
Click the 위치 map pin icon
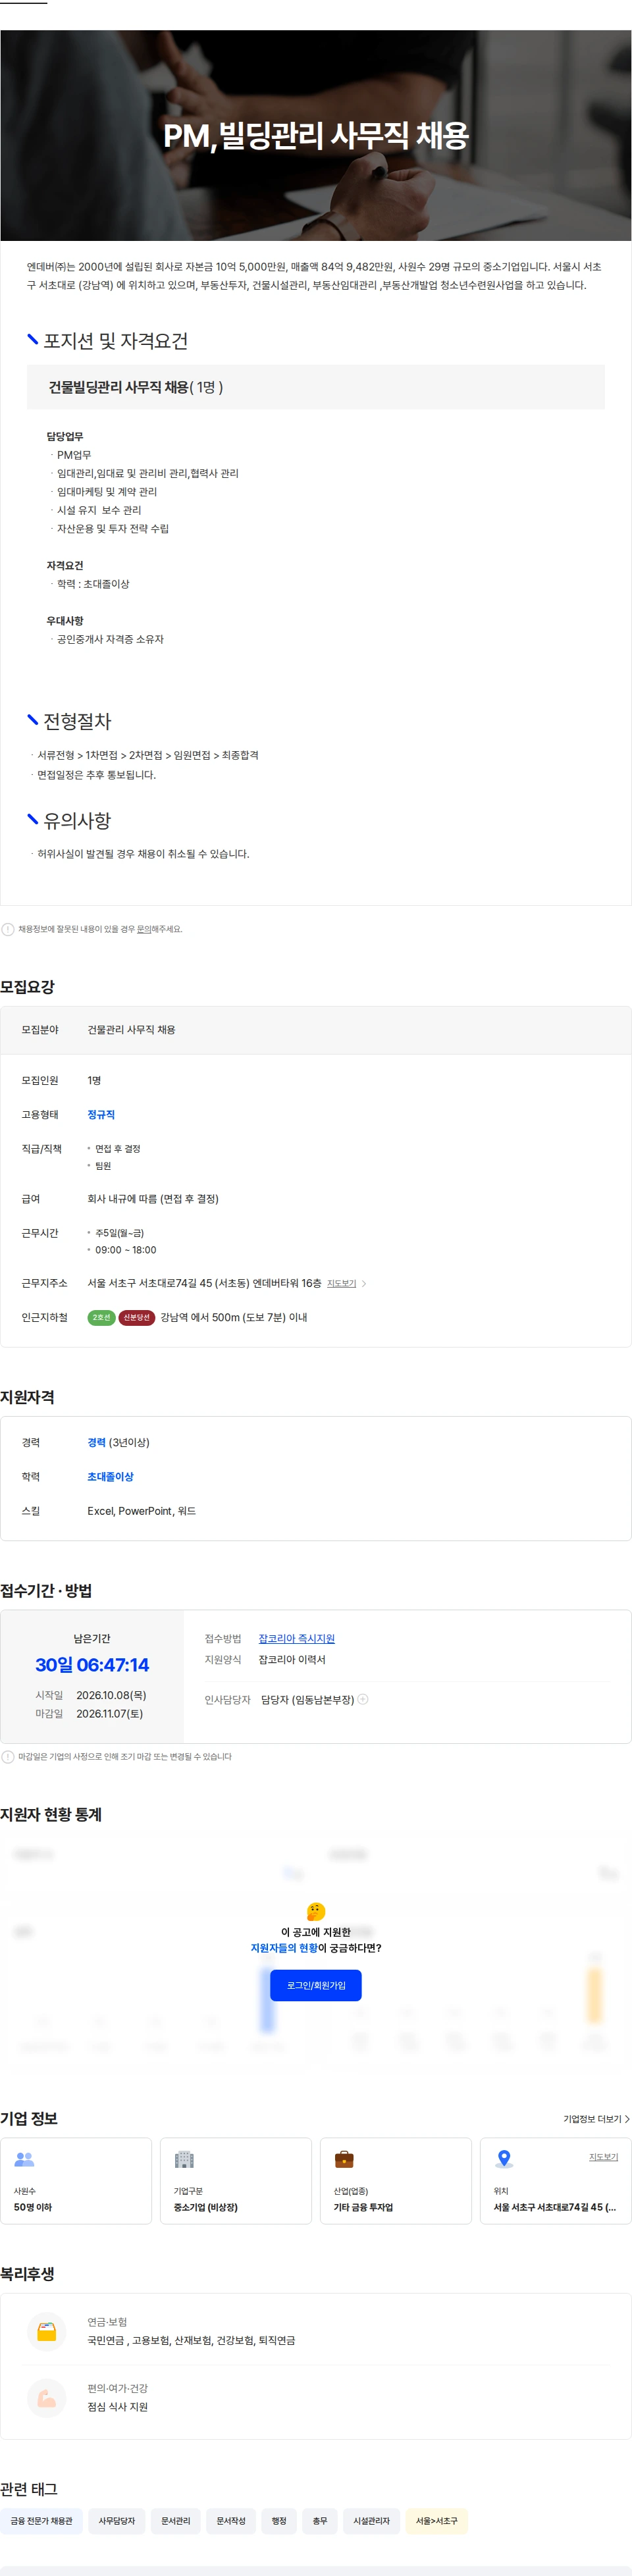[504, 2160]
